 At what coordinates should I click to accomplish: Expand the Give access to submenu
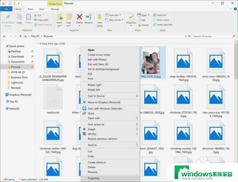point(137,125)
